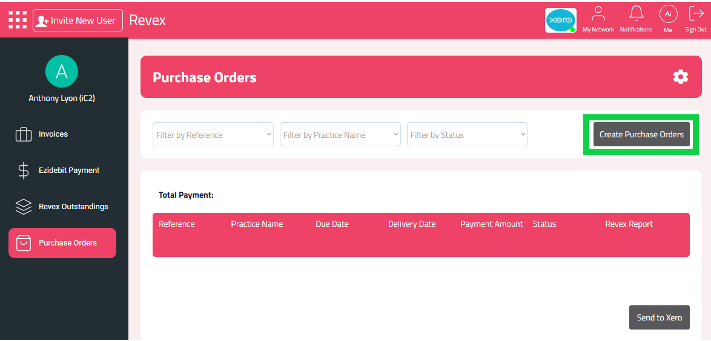Click the Status column header
The width and height of the screenshot is (711, 341).
[544, 224]
